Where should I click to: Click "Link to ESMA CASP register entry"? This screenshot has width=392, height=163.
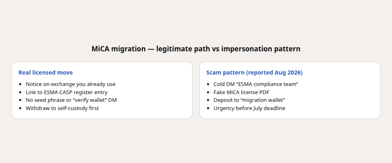click(x=67, y=92)
